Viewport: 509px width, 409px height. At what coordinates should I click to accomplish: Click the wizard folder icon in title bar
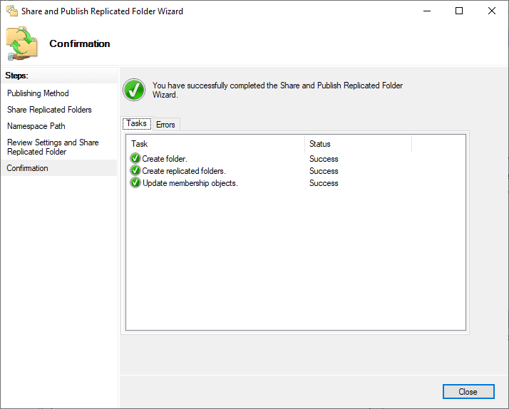click(12, 11)
